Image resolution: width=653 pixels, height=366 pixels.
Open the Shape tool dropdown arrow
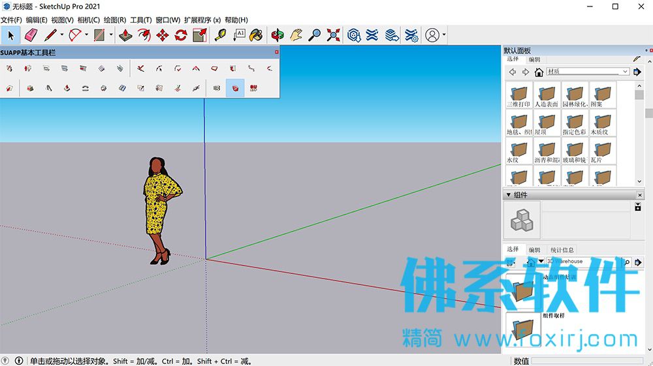111,35
